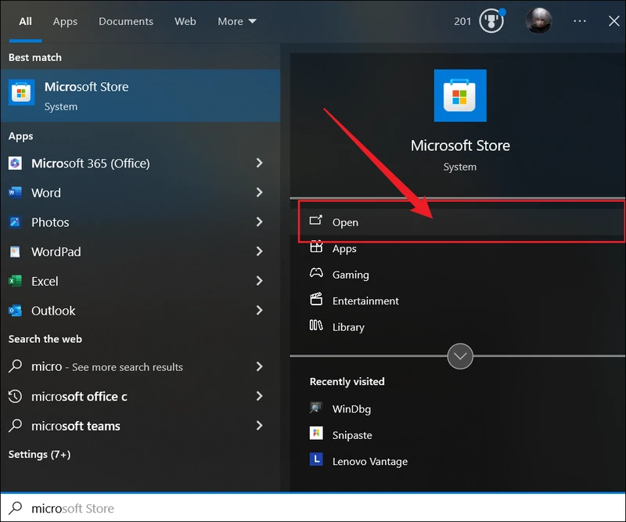The width and height of the screenshot is (626, 522).
Task: Expand the Word result arrow
Action: click(259, 193)
